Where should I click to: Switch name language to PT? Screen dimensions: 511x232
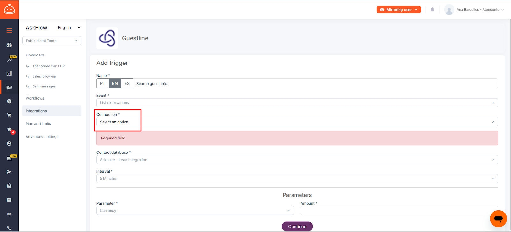[x=103, y=83]
